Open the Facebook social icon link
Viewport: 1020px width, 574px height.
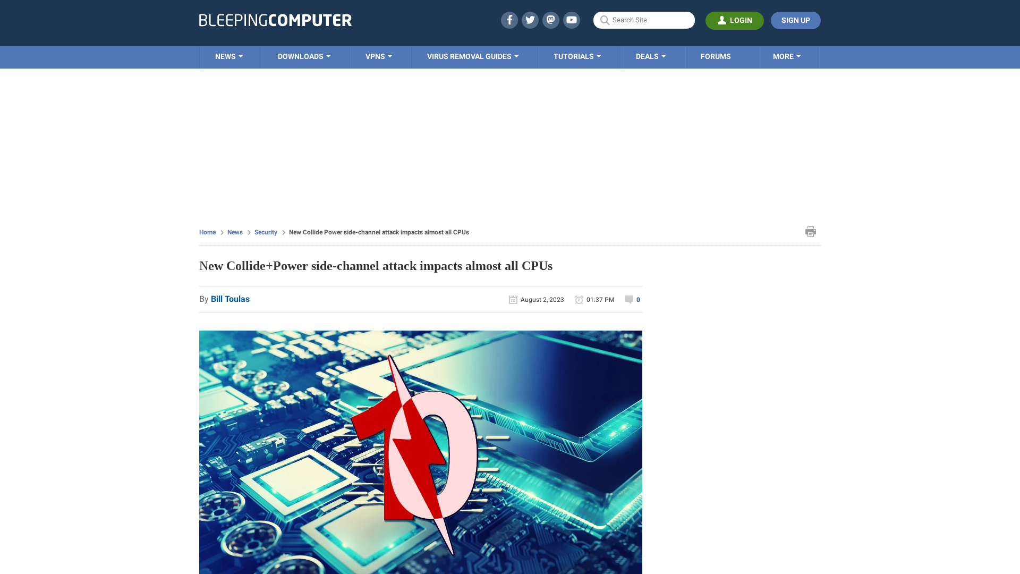coord(509,20)
